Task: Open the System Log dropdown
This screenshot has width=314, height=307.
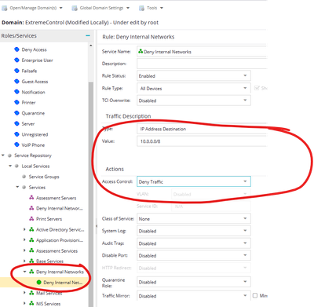Action: [x=194, y=231]
